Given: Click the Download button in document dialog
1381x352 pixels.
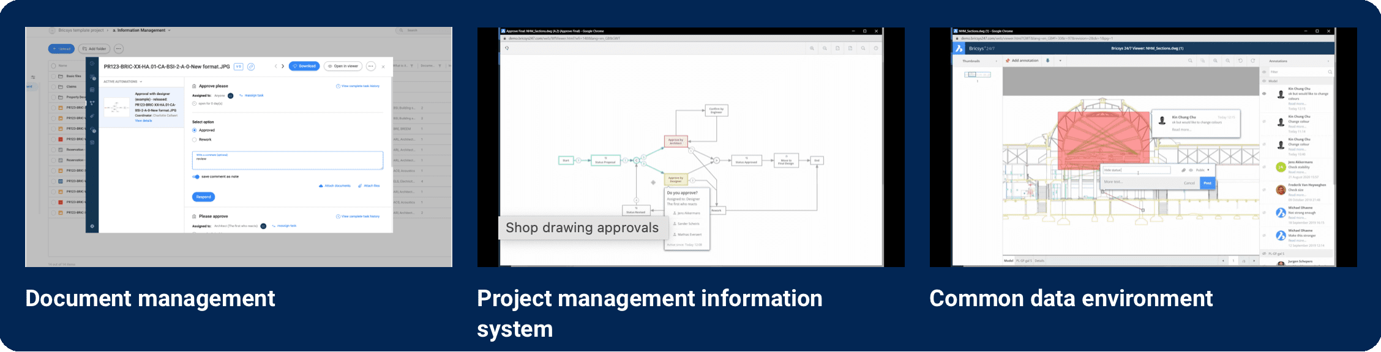Looking at the screenshot, I should 304,66.
